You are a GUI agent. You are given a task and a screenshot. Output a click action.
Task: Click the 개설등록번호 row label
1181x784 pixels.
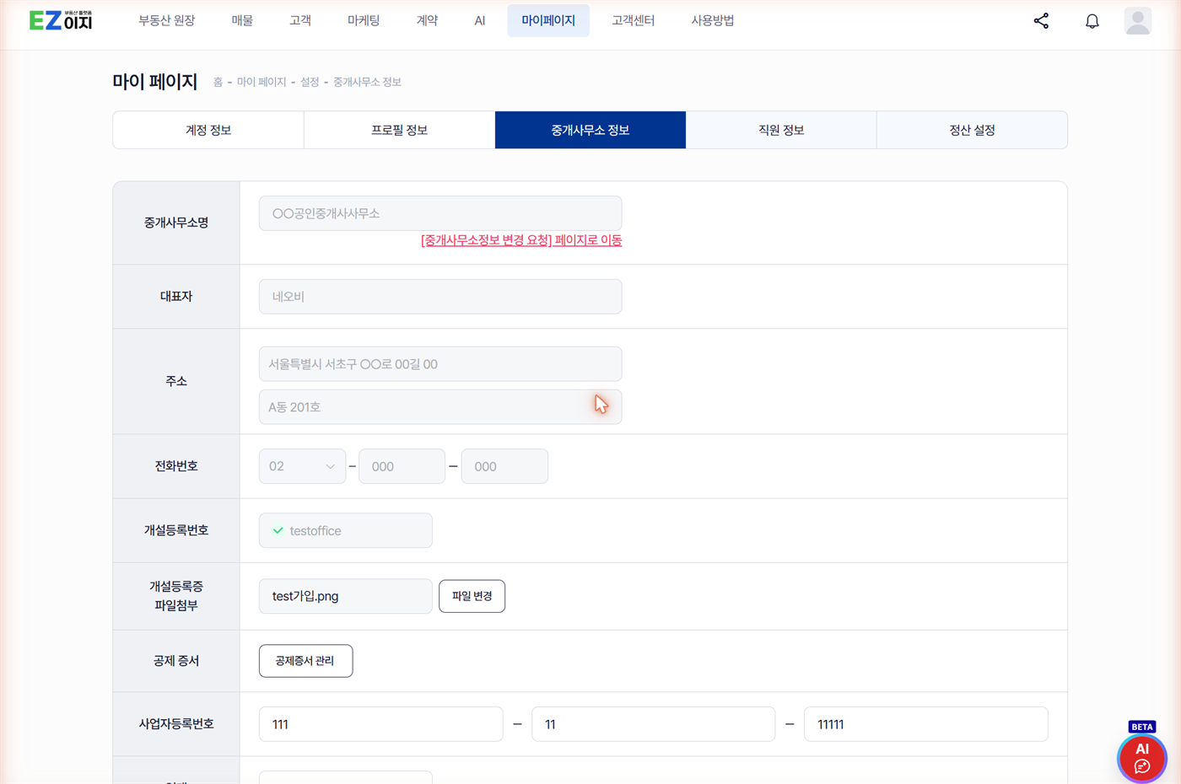[176, 530]
